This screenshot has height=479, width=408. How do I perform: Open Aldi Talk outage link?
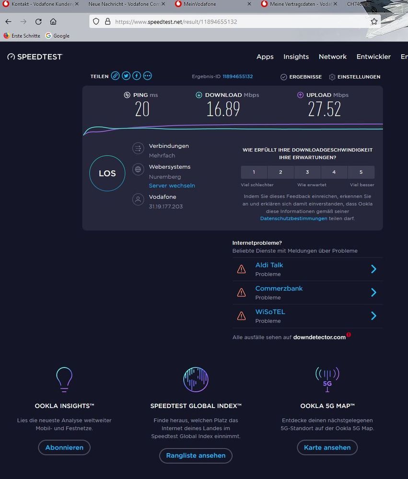pos(269,265)
